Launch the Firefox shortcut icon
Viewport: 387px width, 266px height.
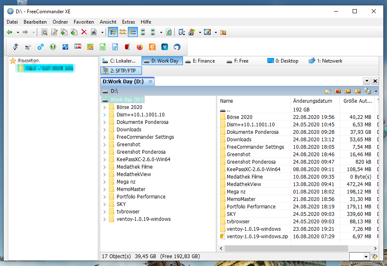(140, 47)
